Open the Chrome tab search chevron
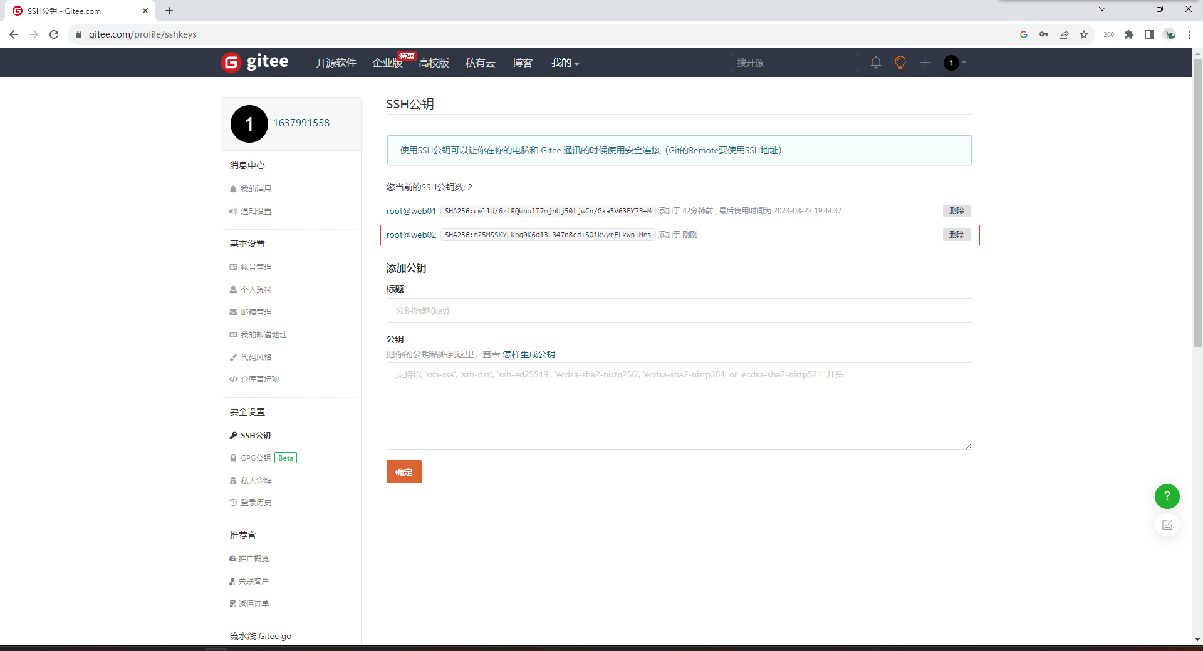The width and height of the screenshot is (1203, 651). click(1102, 9)
